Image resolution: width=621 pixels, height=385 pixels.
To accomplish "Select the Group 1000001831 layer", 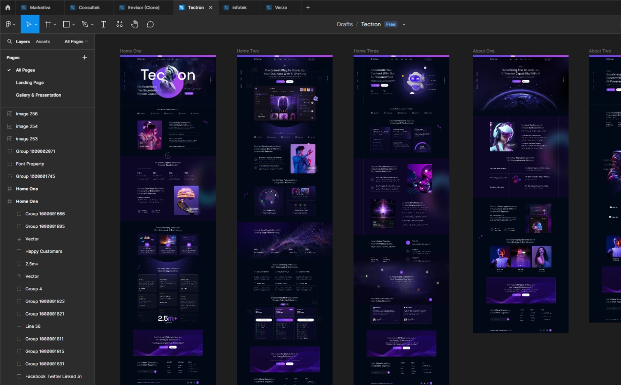I will point(47,364).
